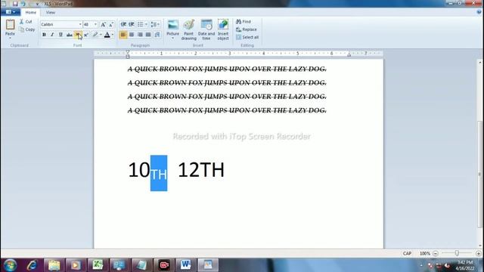This screenshot has width=484, height=272.
Task: Switch to the Home tab
Action: pos(30,13)
